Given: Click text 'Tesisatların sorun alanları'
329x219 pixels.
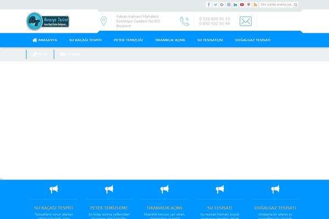Looking at the screenshot, I should point(54,215).
